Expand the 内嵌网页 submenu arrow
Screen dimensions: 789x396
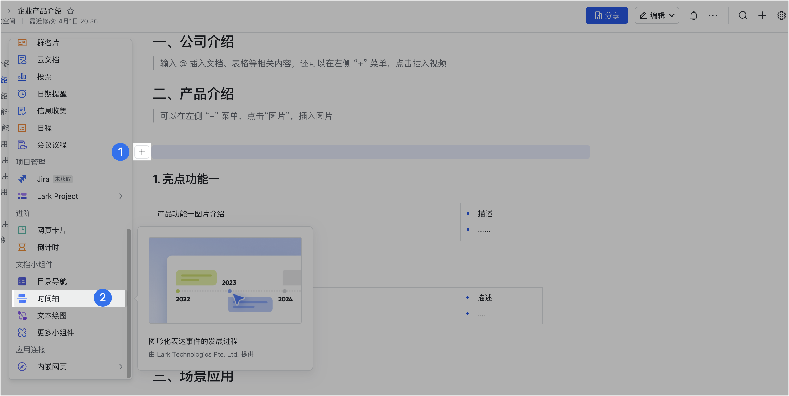(x=121, y=366)
